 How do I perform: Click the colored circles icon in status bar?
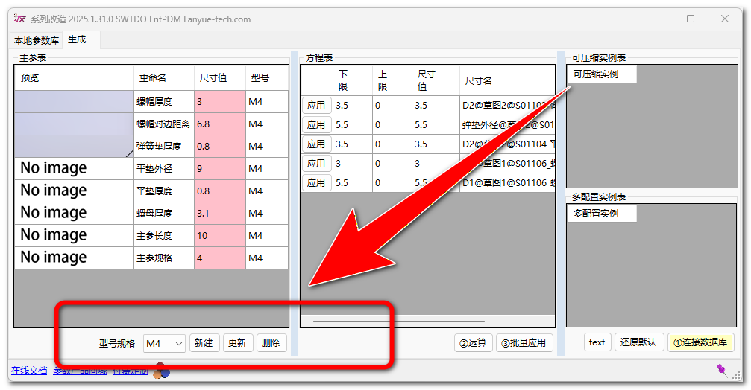click(161, 371)
